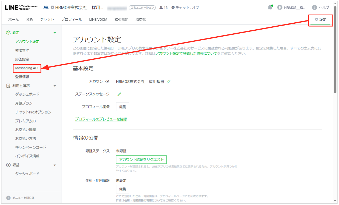Screen dimensions: 339x205
Task: Click the help question mark icon
Action: coord(314,8)
